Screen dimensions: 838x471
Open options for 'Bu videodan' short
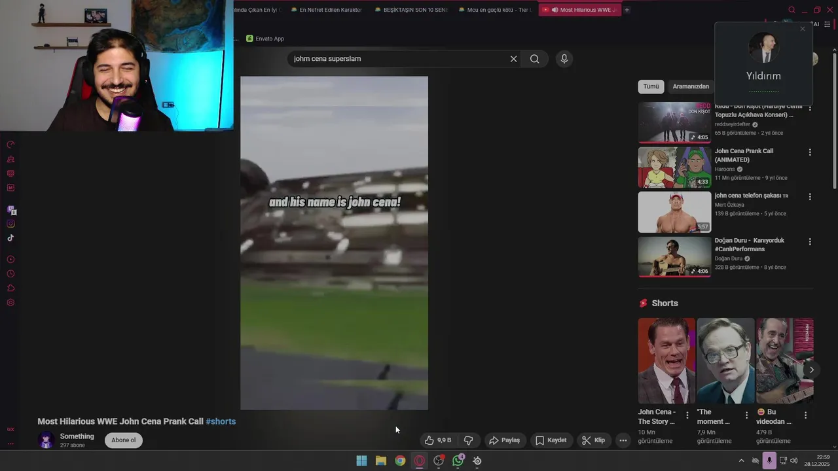click(806, 415)
